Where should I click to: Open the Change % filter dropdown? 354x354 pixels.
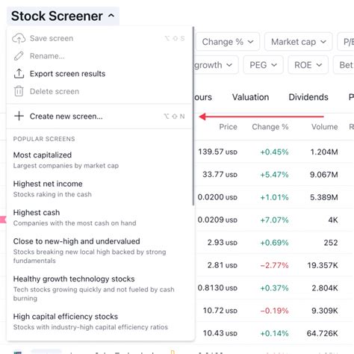[228, 42]
